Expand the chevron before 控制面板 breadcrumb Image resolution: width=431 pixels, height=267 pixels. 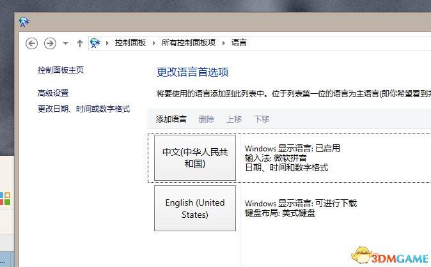107,43
